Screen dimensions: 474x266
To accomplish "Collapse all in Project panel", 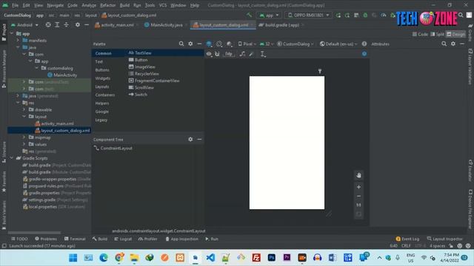I will click(x=66, y=24).
